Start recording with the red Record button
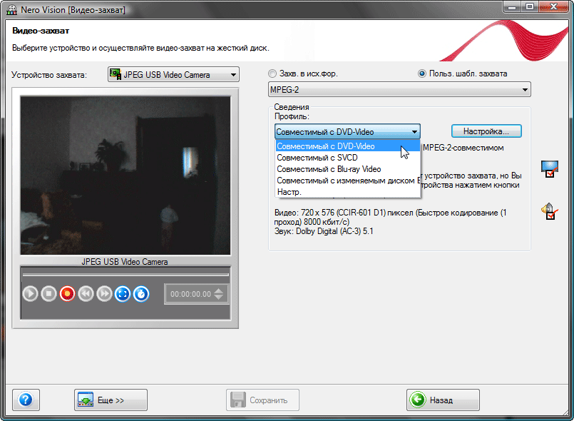 pyautogui.click(x=67, y=294)
